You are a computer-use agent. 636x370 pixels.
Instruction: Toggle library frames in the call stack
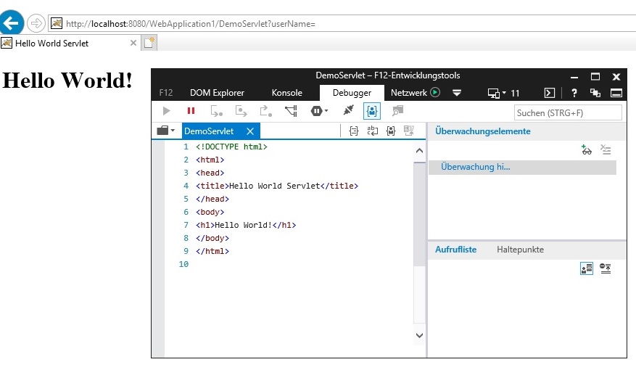point(587,268)
